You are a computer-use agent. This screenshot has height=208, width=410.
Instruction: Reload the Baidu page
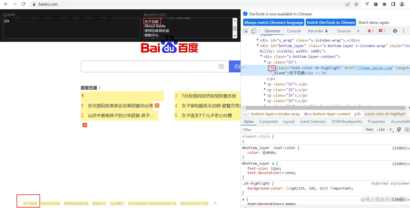pyautogui.click(x=23, y=4)
